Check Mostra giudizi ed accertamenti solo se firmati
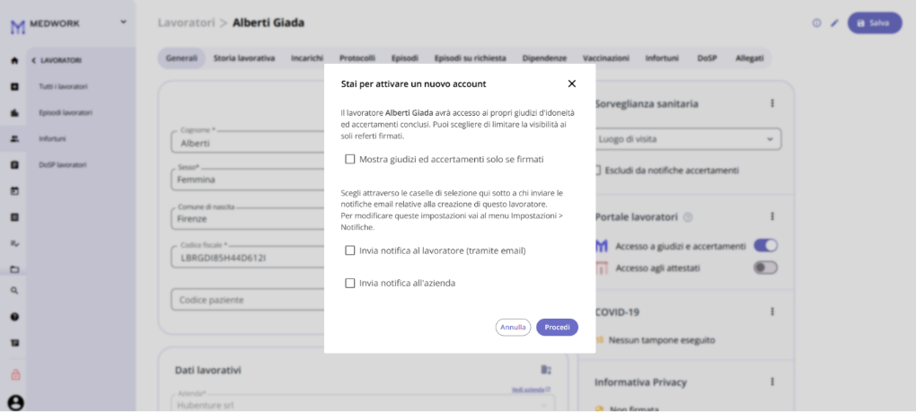 pyautogui.click(x=350, y=159)
